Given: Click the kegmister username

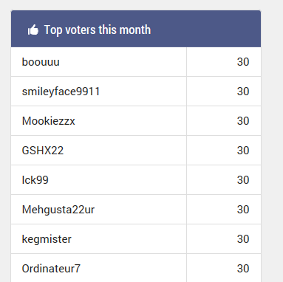Looking at the screenshot, I should [47, 239].
